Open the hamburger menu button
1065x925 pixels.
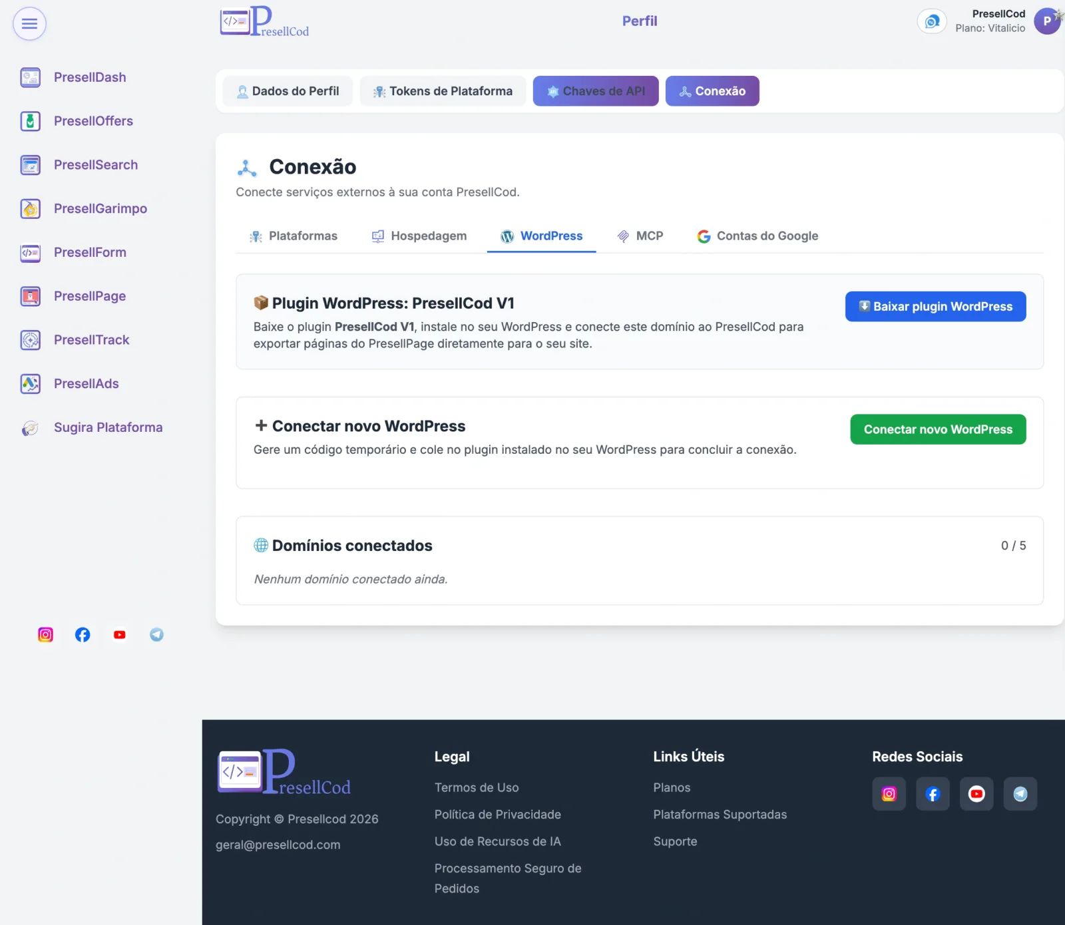29,24
